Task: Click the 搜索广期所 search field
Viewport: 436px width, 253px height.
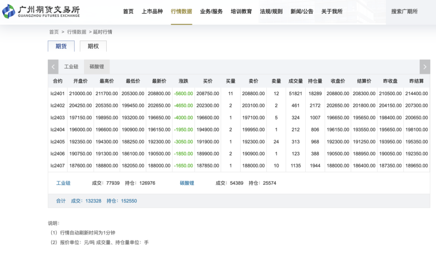Action: pyautogui.click(x=404, y=12)
